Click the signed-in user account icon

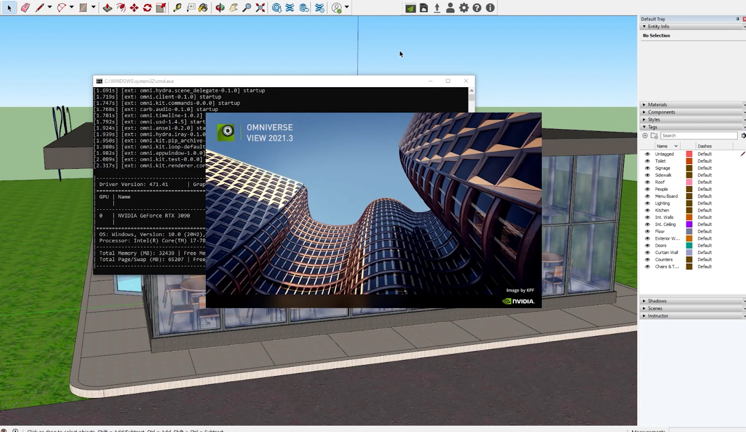[337, 8]
